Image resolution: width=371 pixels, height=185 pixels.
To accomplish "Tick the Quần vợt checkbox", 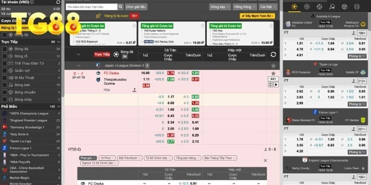I will [4, 71].
